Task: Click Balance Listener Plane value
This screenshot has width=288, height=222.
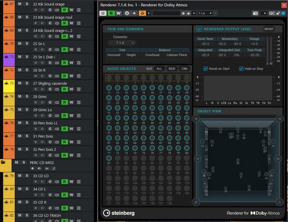Action: click(x=177, y=55)
